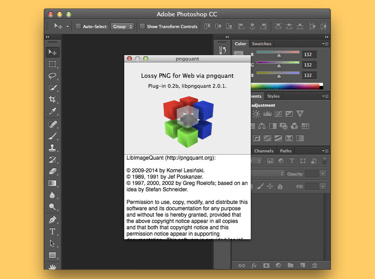The height and width of the screenshot is (279, 375).
Task: Select the Horizontal Type tool
Action: pyautogui.click(x=52, y=232)
